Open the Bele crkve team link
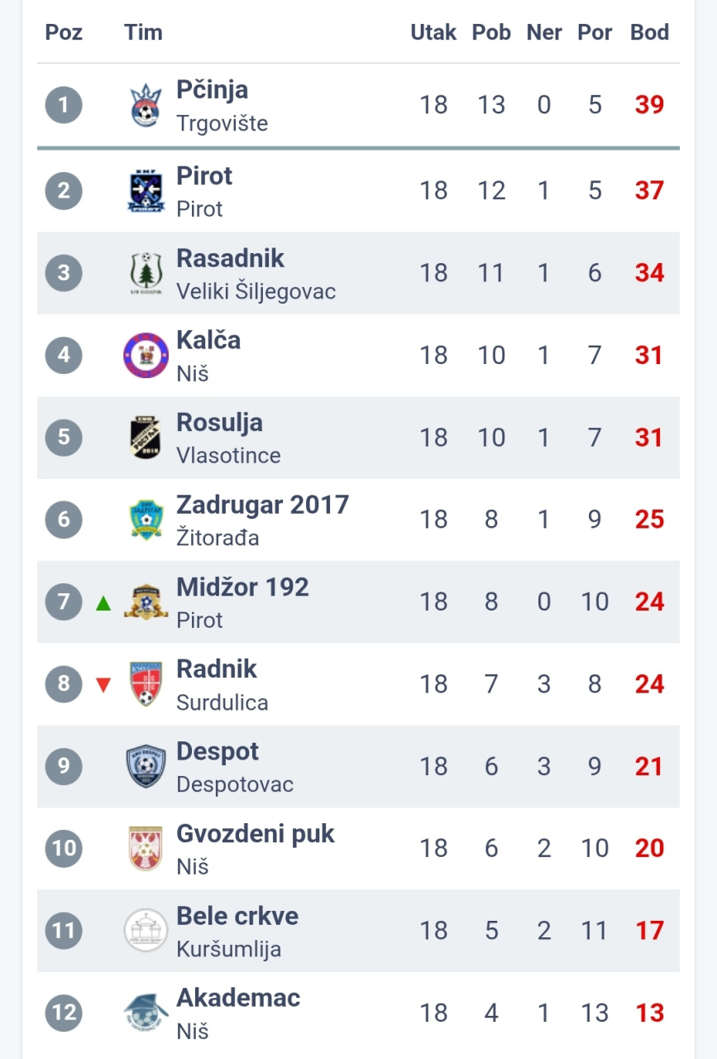 (x=237, y=916)
